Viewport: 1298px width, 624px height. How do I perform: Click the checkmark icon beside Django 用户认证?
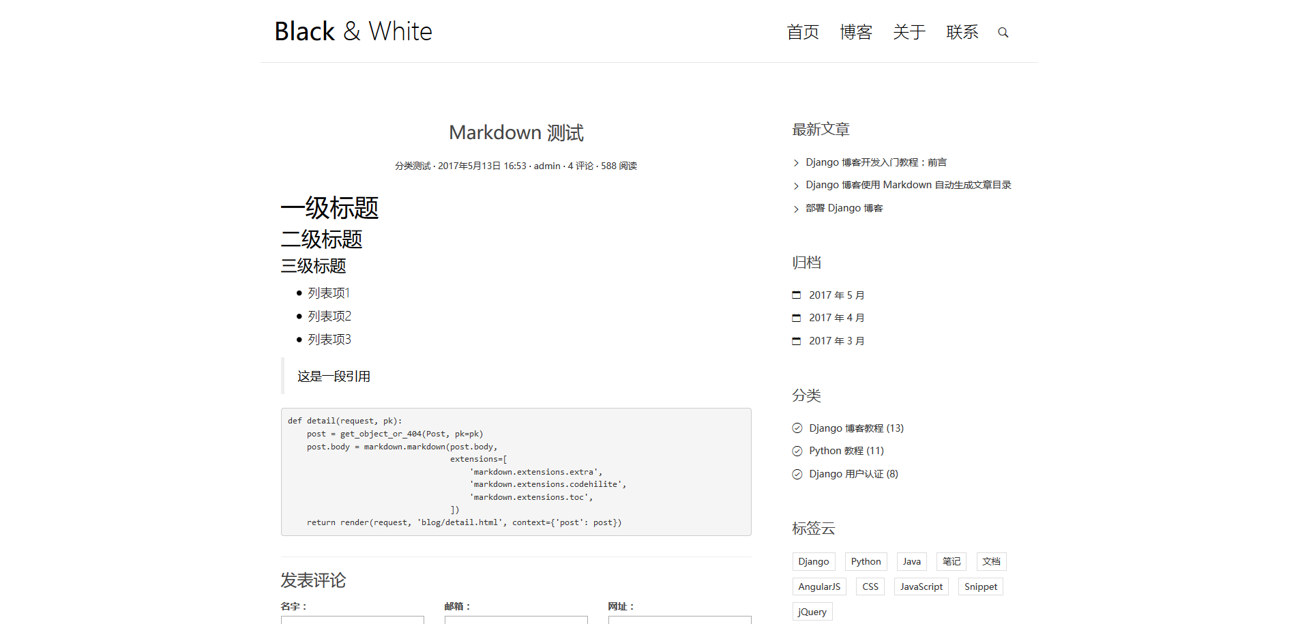[797, 473]
